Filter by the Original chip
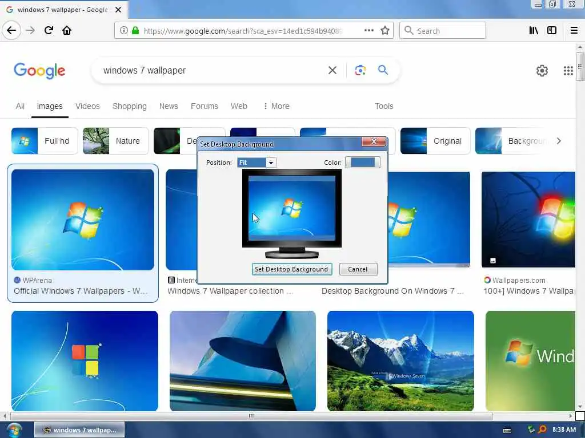Screen dimensions: 585x438 pyautogui.click(x=435, y=141)
